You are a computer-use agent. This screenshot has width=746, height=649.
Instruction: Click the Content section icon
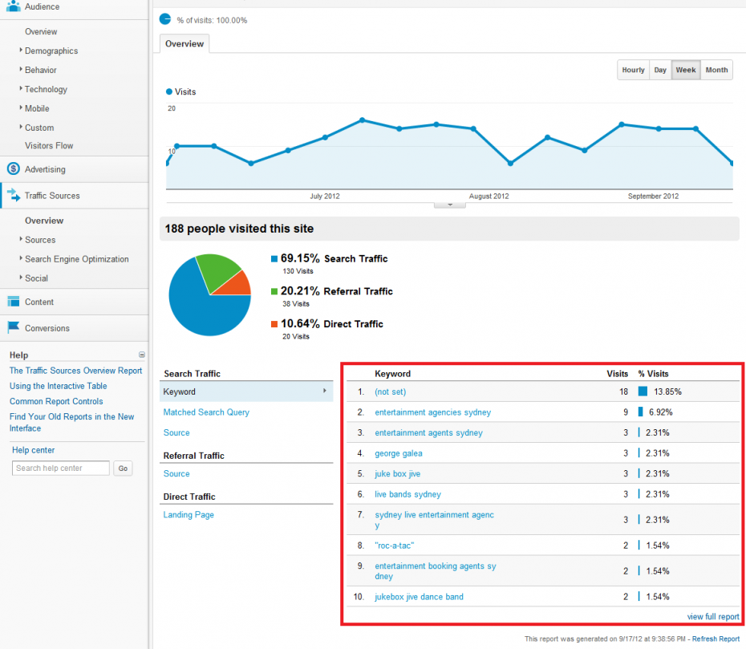13,302
